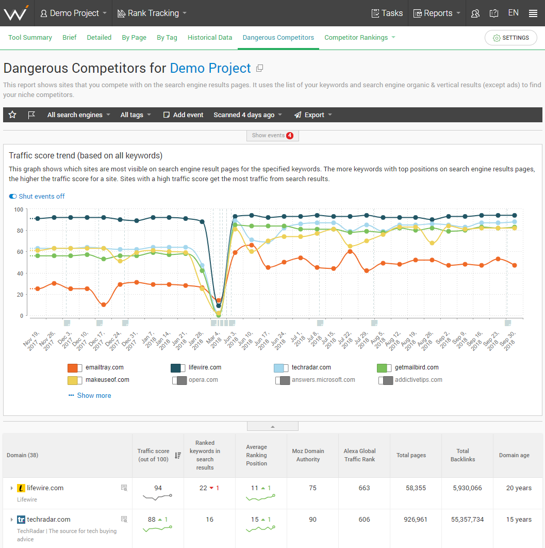Open lifewire.com domain link

point(45,488)
